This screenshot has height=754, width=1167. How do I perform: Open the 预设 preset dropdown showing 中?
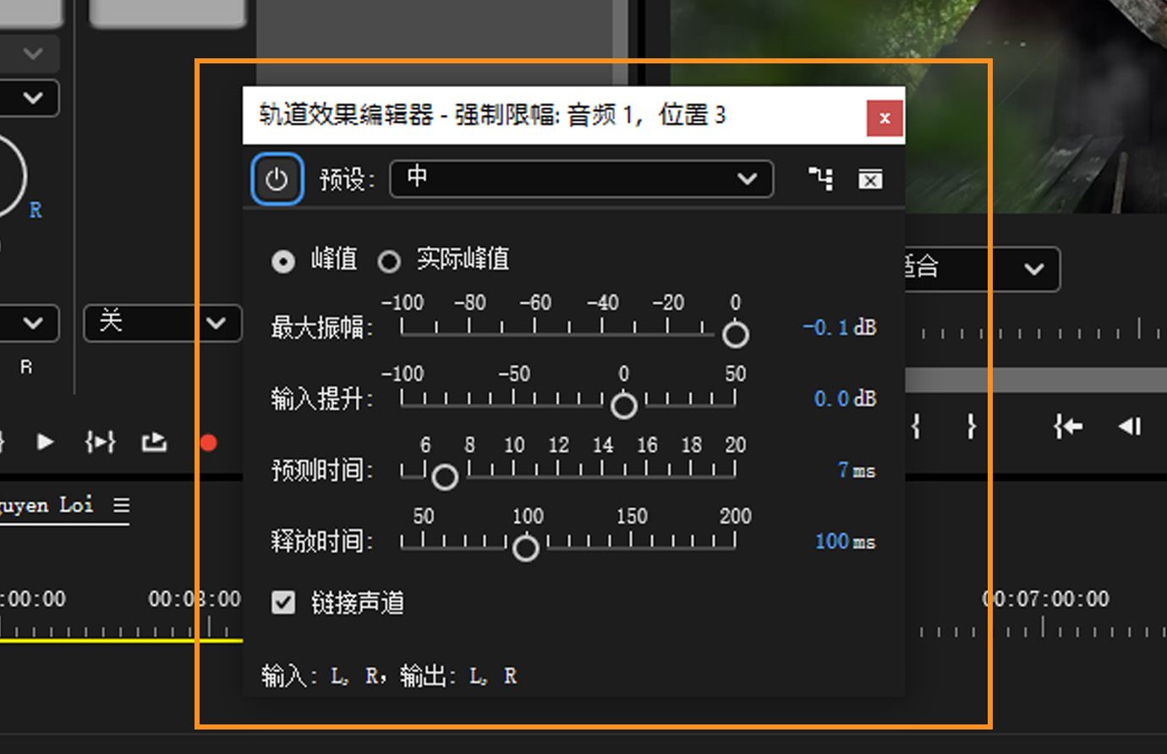click(x=581, y=179)
